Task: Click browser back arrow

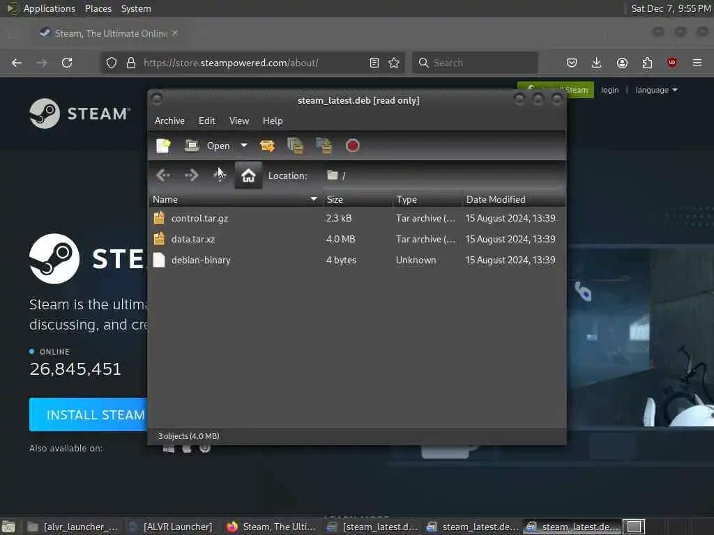Action: tap(17, 63)
